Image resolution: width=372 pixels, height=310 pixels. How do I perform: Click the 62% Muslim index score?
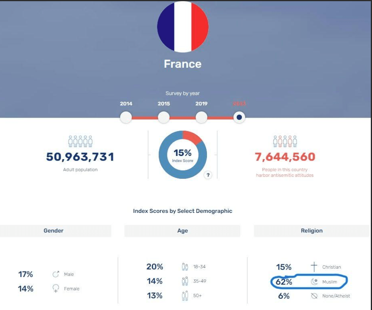tap(284, 282)
